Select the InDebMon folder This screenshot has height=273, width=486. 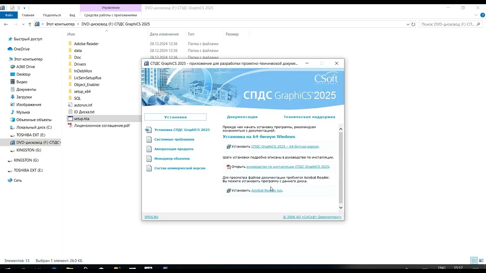click(83, 71)
